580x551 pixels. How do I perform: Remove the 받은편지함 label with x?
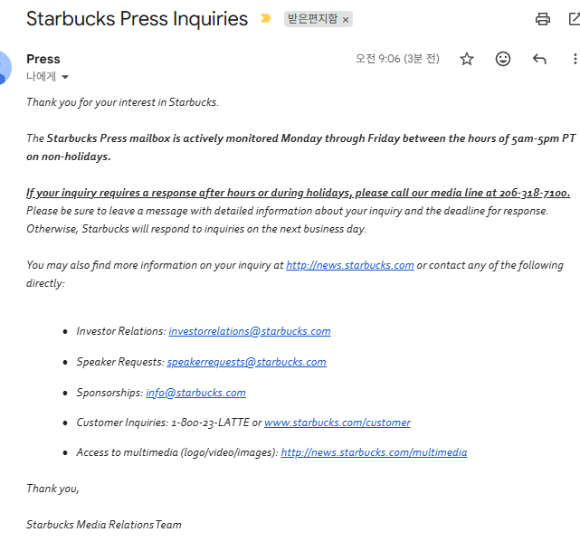(346, 20)
